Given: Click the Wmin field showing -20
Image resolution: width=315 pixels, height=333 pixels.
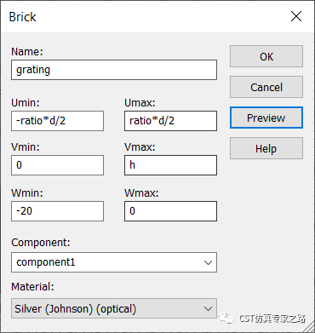Looking at the screenshot, I should (x=57, y=211).
